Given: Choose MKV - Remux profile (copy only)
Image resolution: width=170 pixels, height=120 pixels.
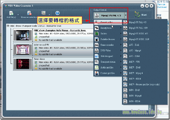Looking at the screenshot, I should [x=145, y=84].
